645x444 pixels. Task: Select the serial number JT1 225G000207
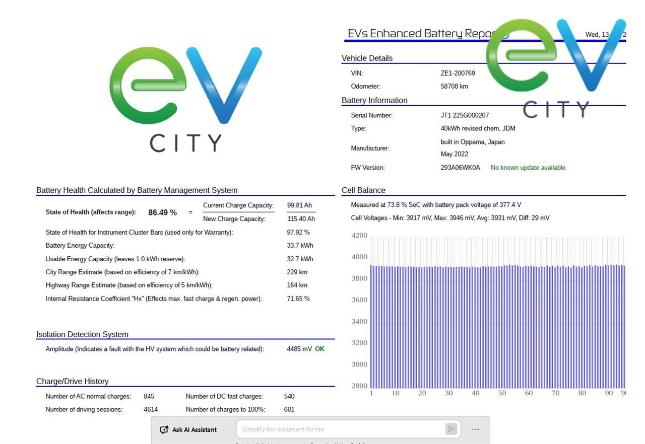[x=465, y=115]
